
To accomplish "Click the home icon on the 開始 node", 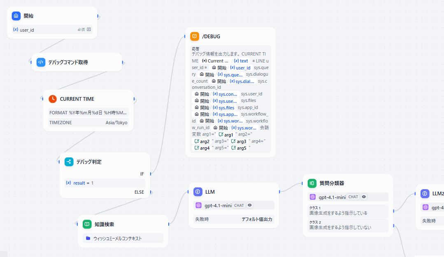I will click(x=16, y=16).
